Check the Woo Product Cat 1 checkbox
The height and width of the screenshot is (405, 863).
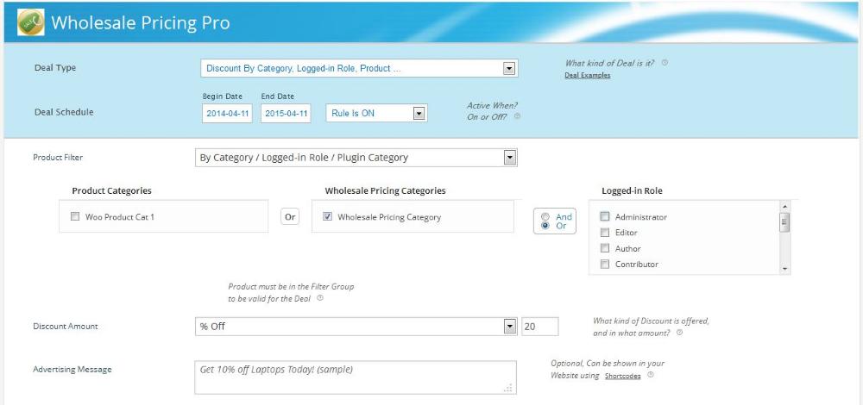(75, 216)
